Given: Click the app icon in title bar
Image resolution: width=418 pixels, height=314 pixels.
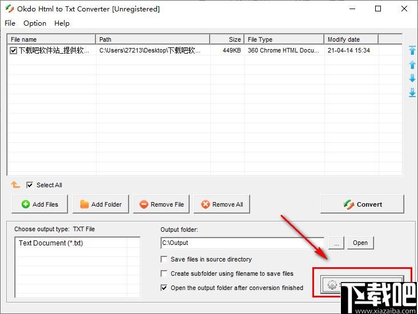Looking at the screenshot, I should pos(9,9).
